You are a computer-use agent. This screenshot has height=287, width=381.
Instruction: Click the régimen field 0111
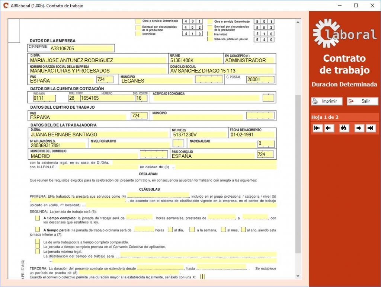click(45, 98)
